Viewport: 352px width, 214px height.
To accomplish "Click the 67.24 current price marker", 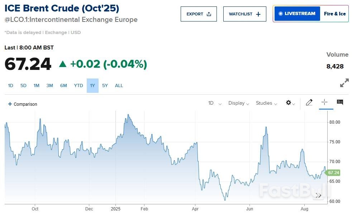I will (333, 173).
